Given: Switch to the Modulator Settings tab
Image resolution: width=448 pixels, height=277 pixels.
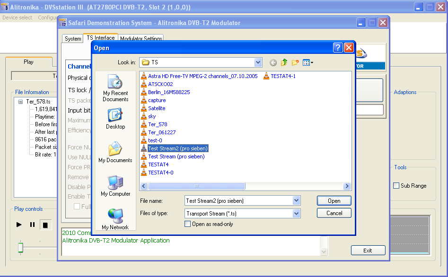Looking at the screenshot, I should (141, 39).
